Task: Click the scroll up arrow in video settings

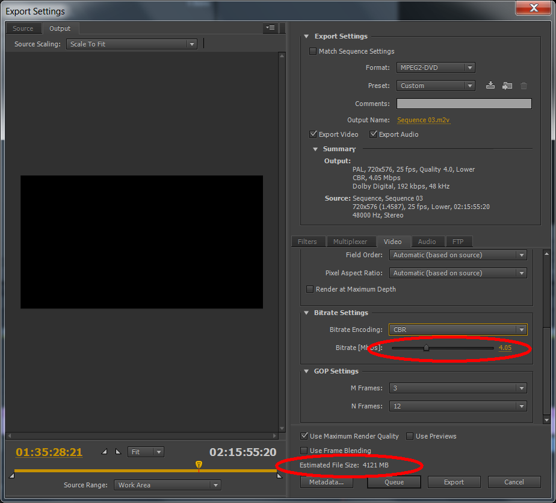Action: (x=546, y=254)
